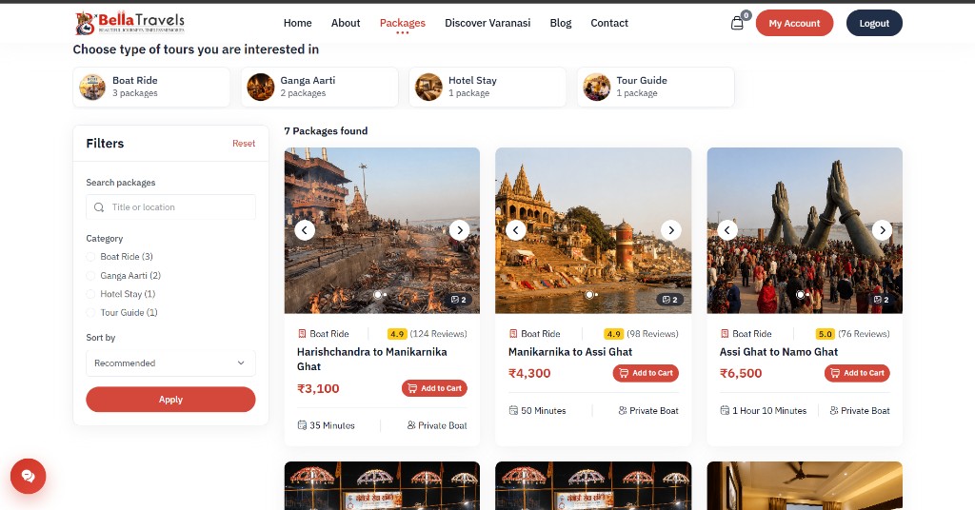The image size is (975, 510).
Task: Click carousel dot on Assi to Namo image
Action: click(800, 295)
